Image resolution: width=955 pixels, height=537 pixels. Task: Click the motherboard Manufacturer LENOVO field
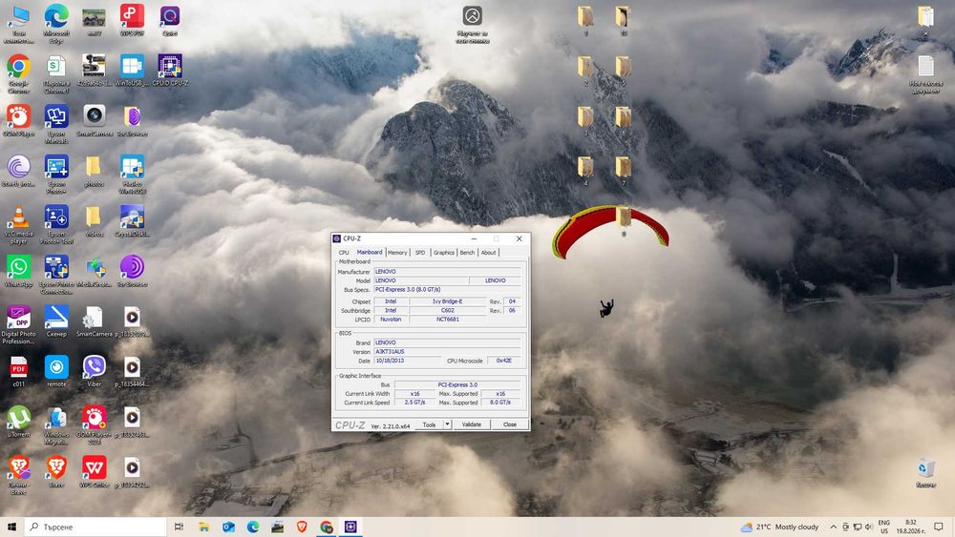point(447,271)
